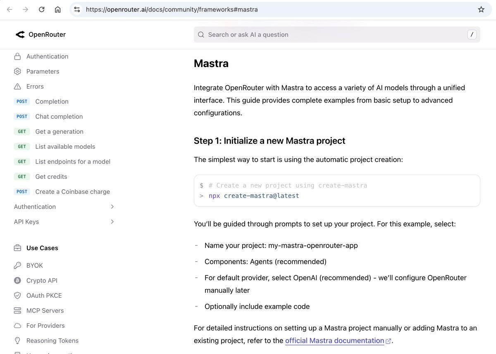Open List available models endpoint page
Viewport: 496px width, 354px height.
(65, 147)
